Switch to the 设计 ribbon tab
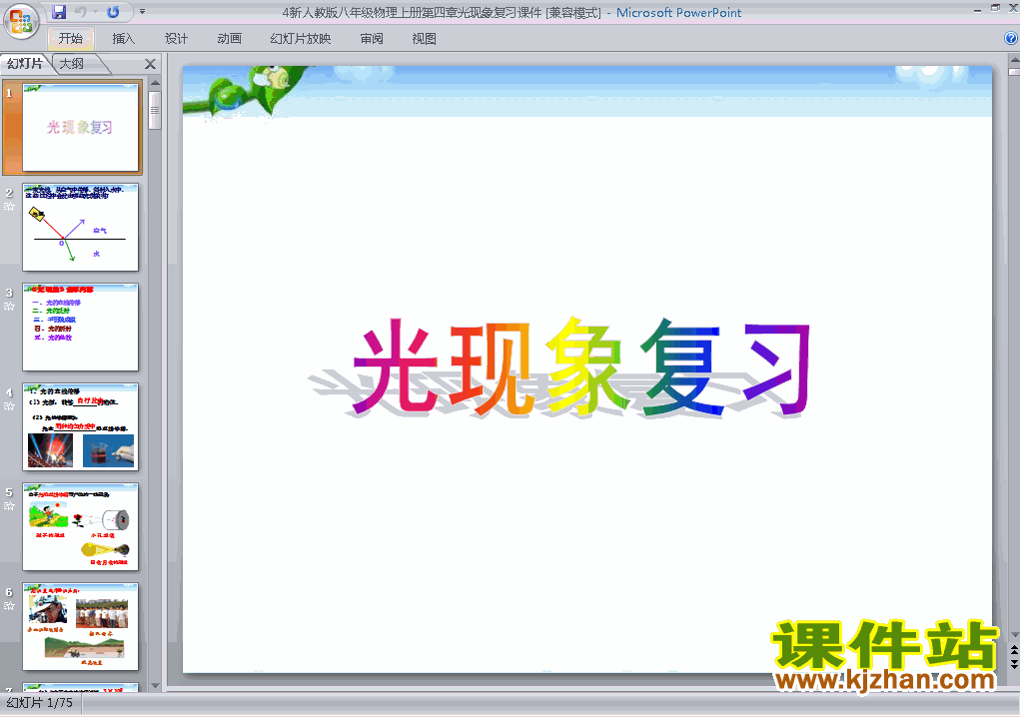 point(176,38)
